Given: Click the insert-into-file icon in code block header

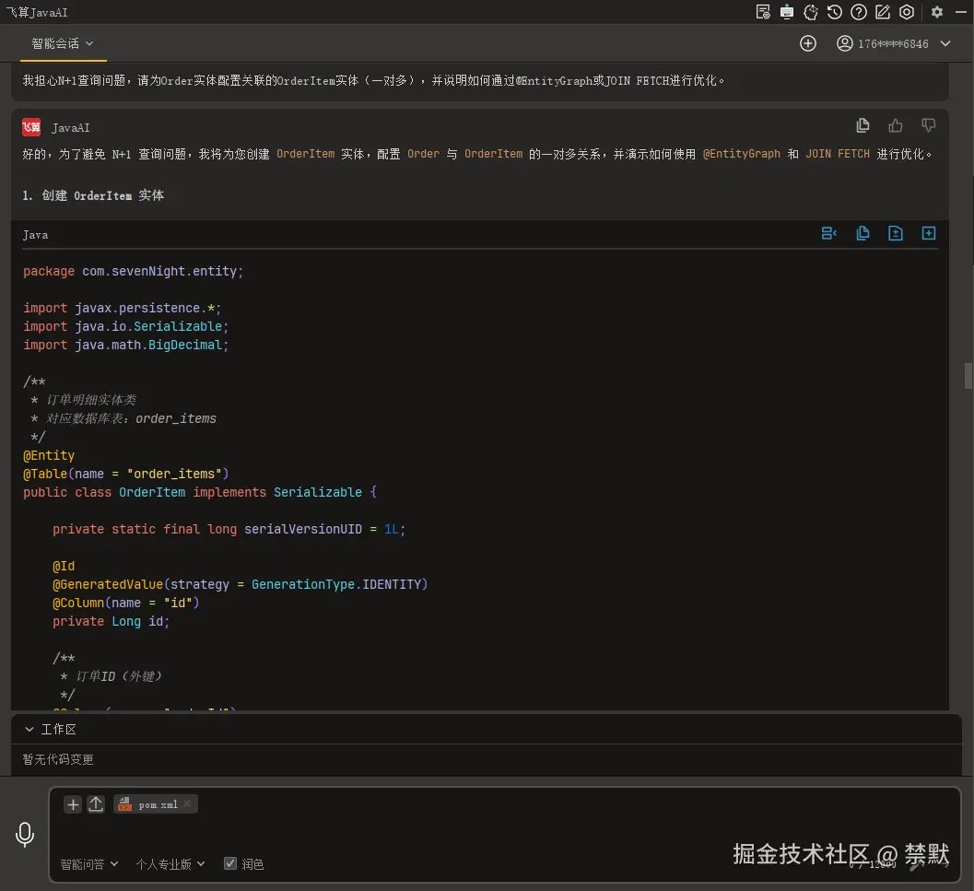Looking at the screenshot, I should [x=895, y=234].
